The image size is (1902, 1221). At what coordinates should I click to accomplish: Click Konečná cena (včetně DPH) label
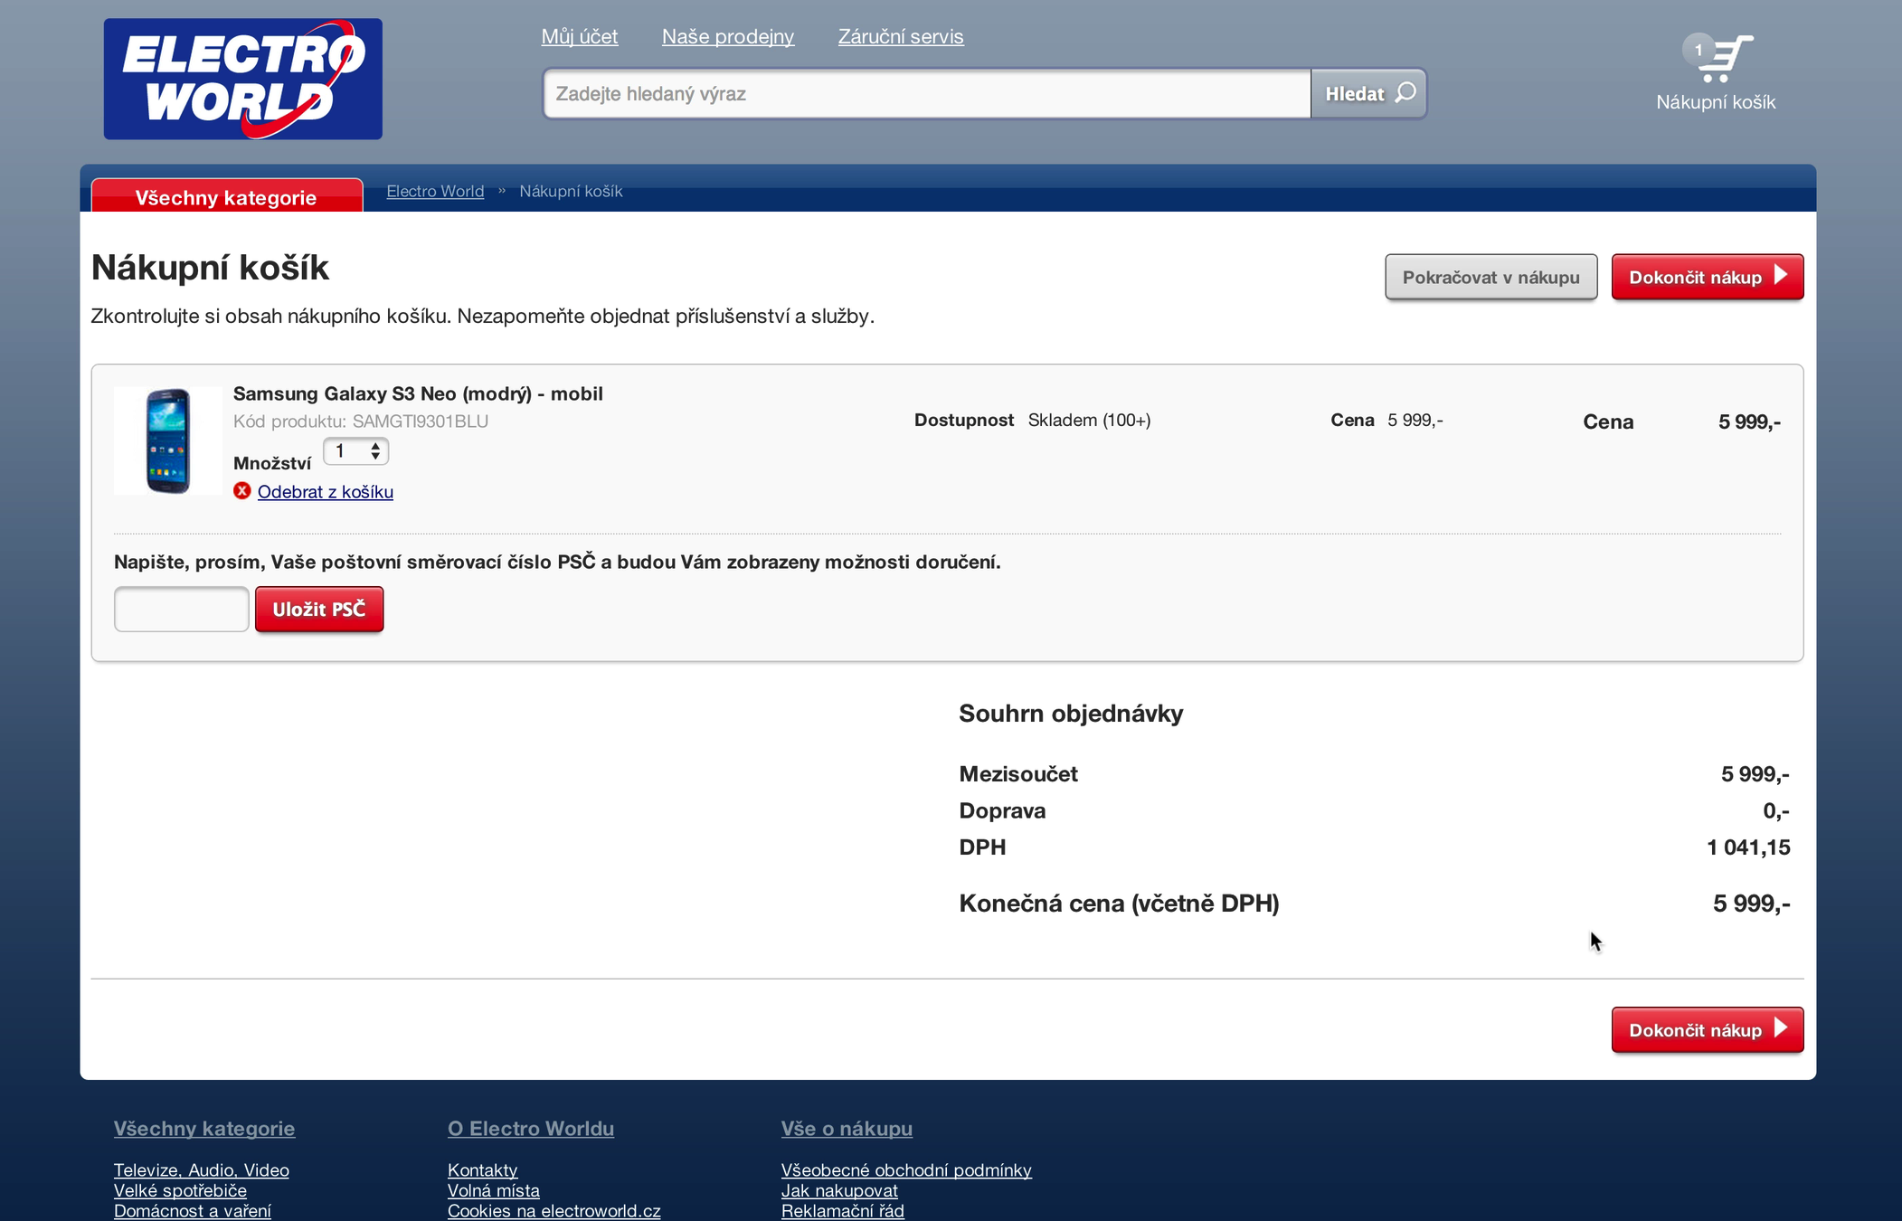pyautogui.click(x=1119, y=904)
